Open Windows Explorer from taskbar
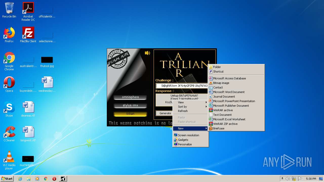 pyautogui.click(x=29, y=179)
